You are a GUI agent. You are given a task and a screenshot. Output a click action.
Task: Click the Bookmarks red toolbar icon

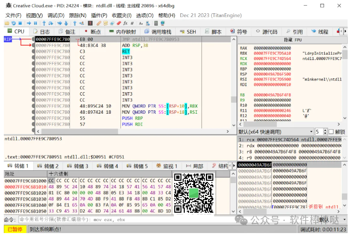click(119, 23)
